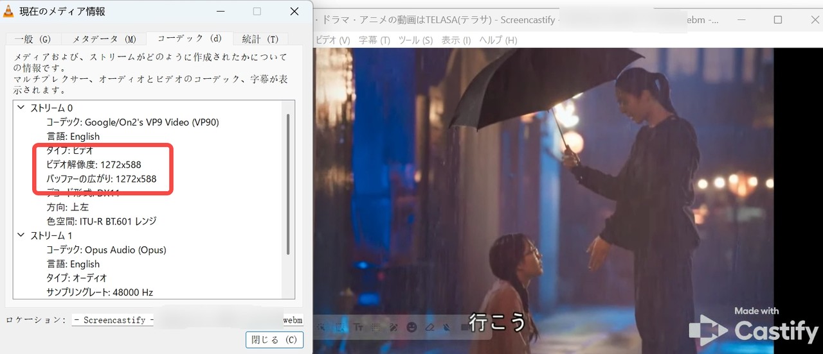Image resolution: width=823 pixels, height=354 pixels.
Task: Open the メタデータ (M) tab
Action: click(x=104, y=39)
